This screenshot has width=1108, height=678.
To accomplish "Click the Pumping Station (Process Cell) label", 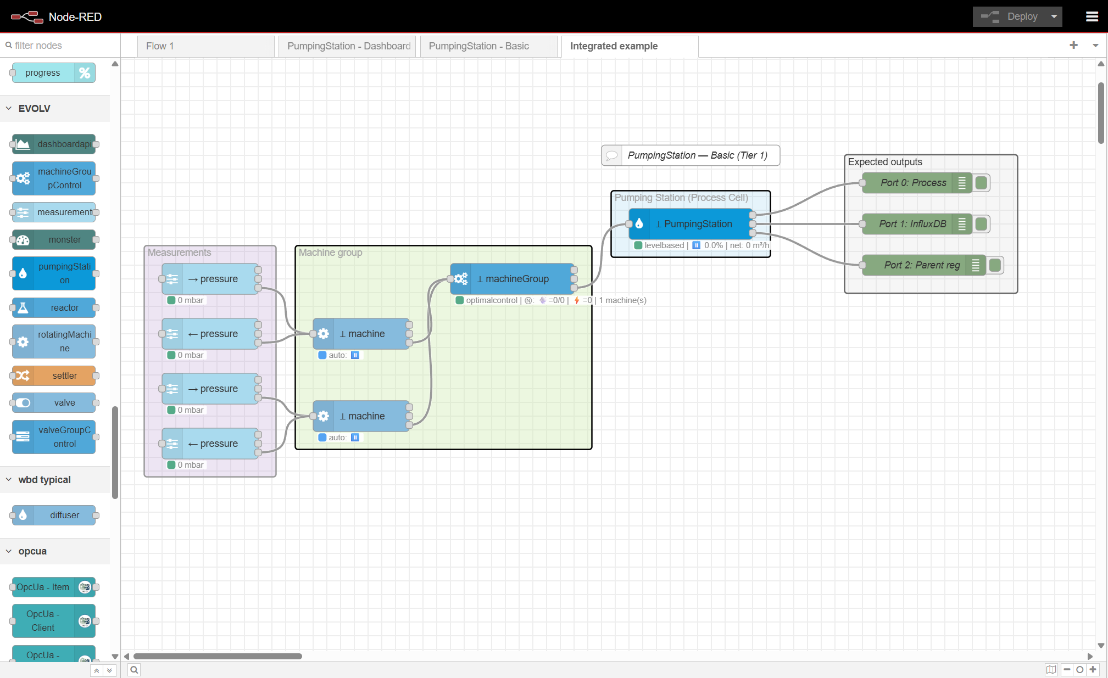I will coord(681,198).
